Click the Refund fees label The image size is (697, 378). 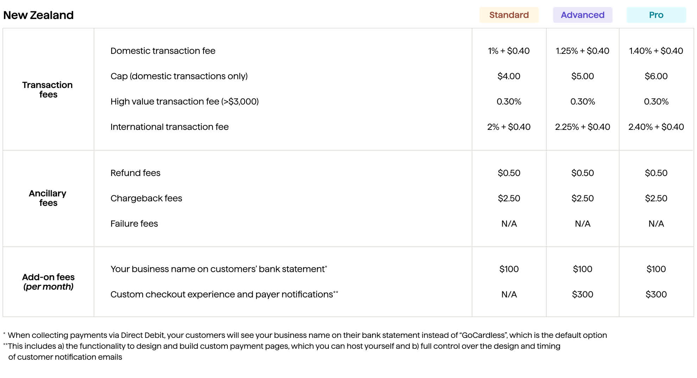click(x=135, y=173)
